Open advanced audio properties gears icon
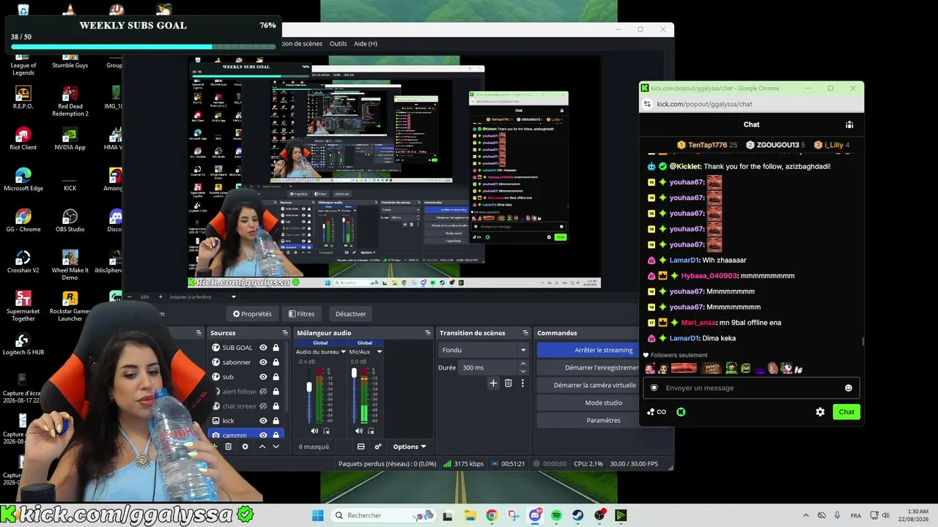This screenshot has width=938, height=527. [378, 446]
